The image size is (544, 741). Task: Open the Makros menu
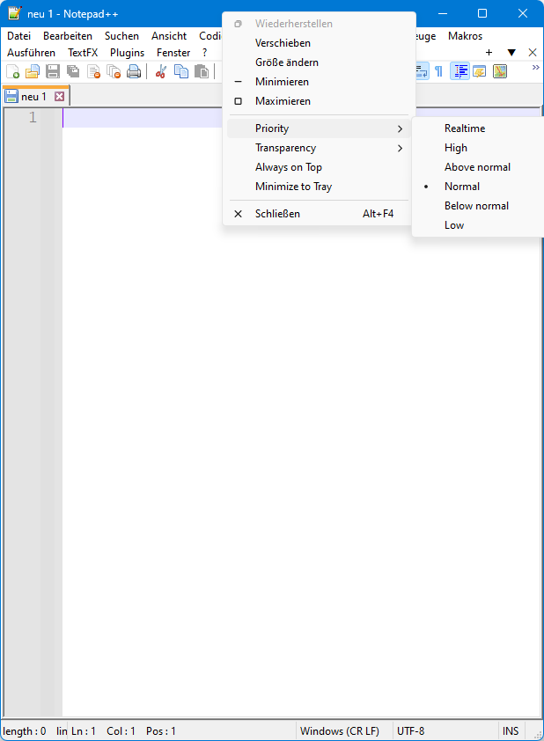pyautogui.click(x=465, y=36)
